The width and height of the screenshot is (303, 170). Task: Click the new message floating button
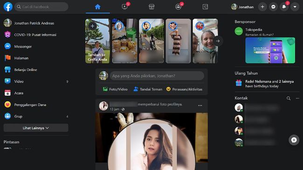tap(294, 140)
